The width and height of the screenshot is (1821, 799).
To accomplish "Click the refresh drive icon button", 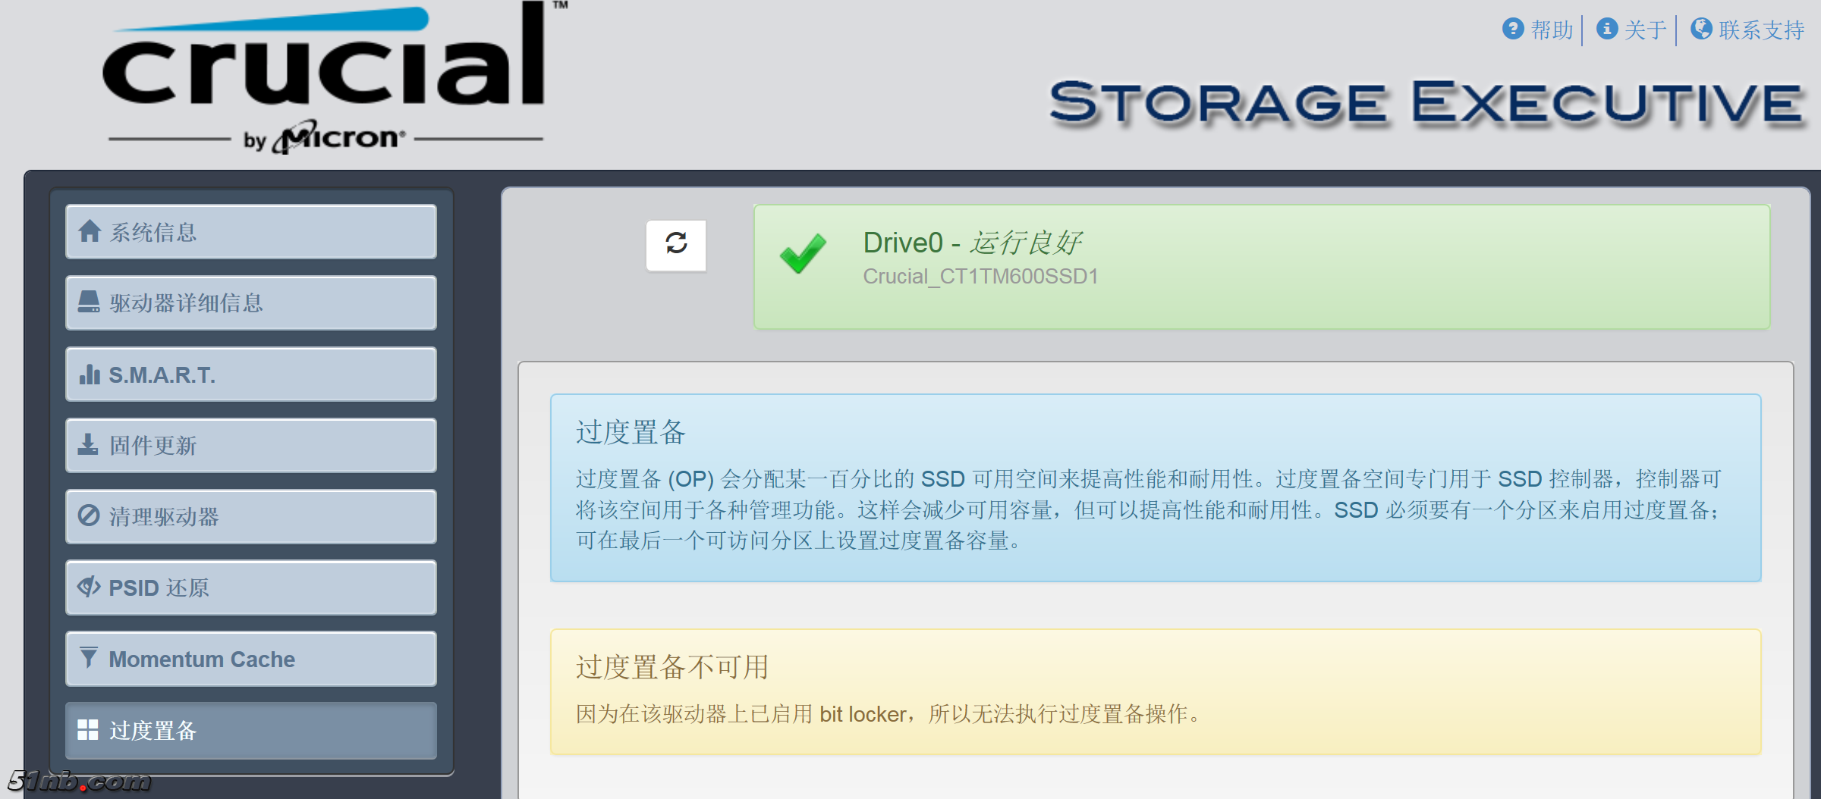I will click(x=675, y=244).
